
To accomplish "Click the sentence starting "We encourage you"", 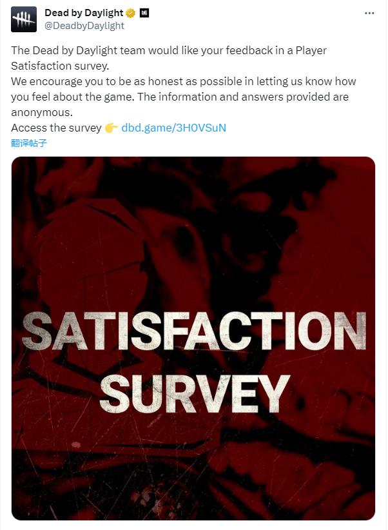I will click(x=184, y=81).
